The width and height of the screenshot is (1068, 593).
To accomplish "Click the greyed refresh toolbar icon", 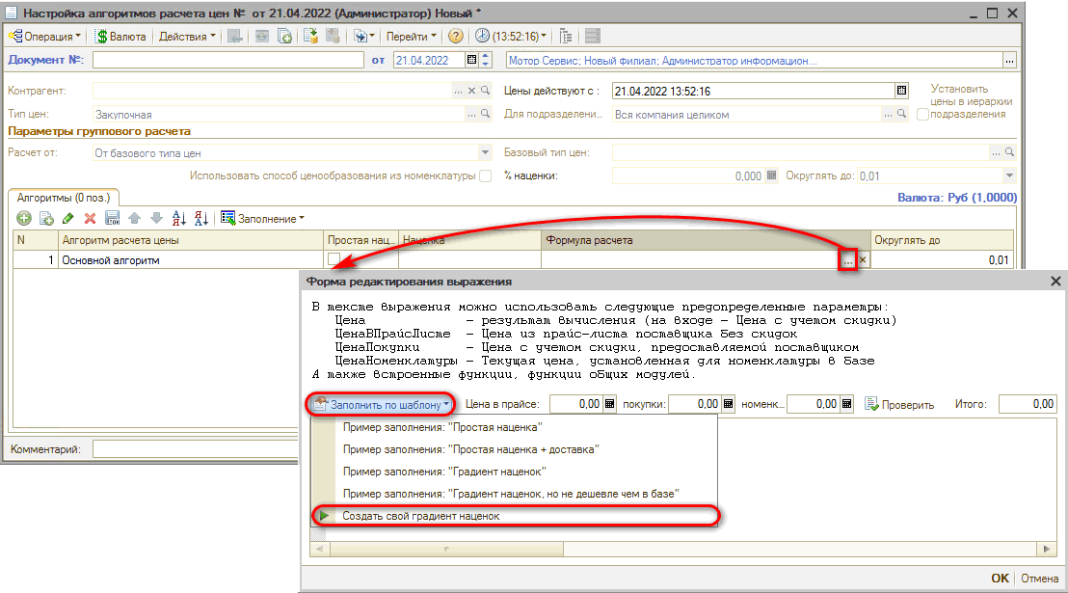I will pyautogui.click(x=261, y=37).
